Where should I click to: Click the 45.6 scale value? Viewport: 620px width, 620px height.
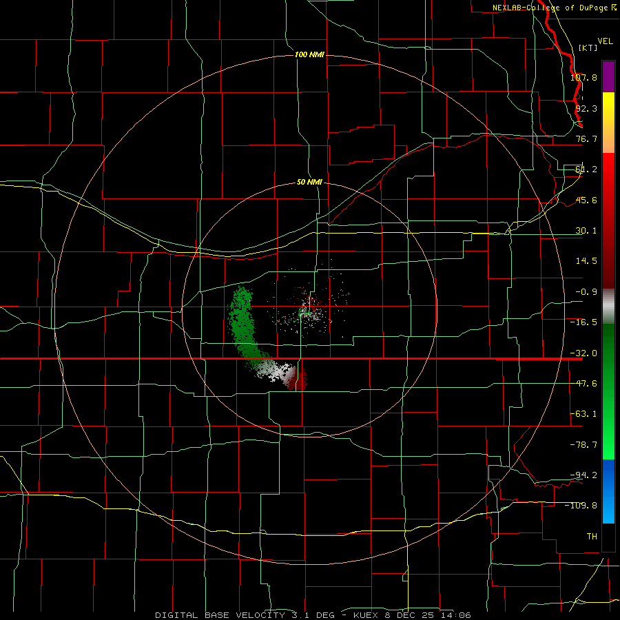[586, 200]
